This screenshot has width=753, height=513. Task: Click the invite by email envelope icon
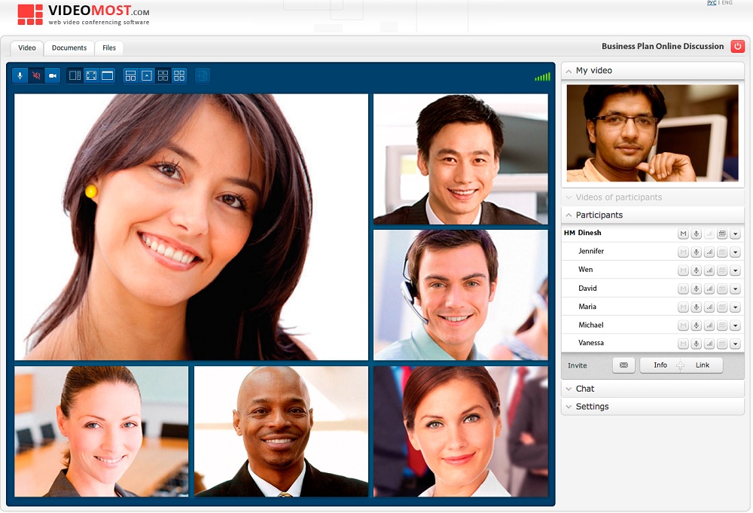[623, 365]
